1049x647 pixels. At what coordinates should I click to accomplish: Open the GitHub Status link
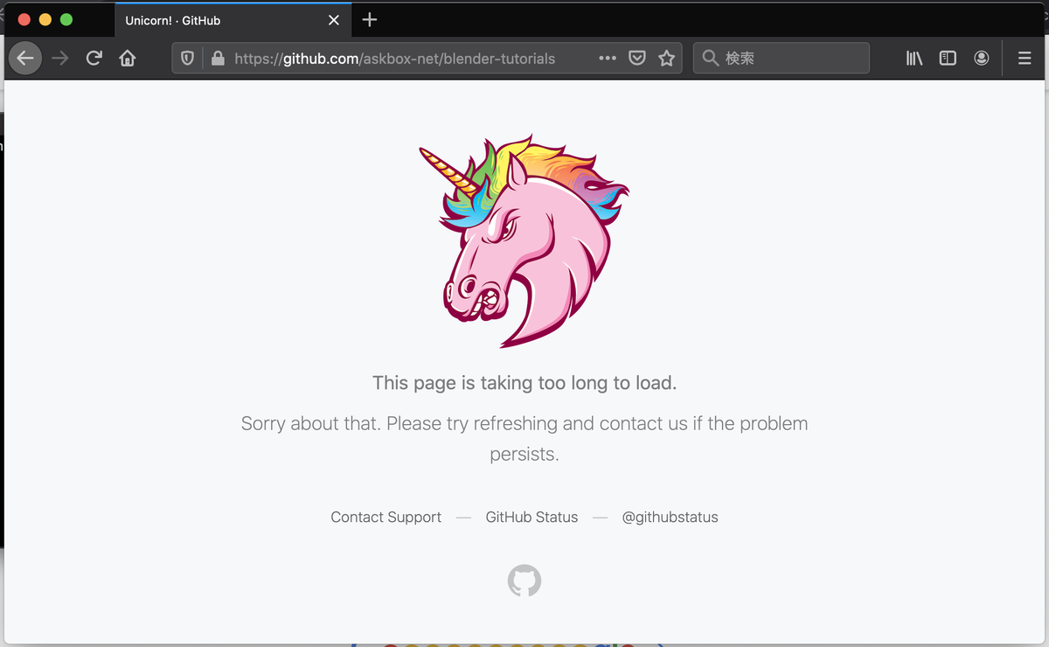coord(531,517)
